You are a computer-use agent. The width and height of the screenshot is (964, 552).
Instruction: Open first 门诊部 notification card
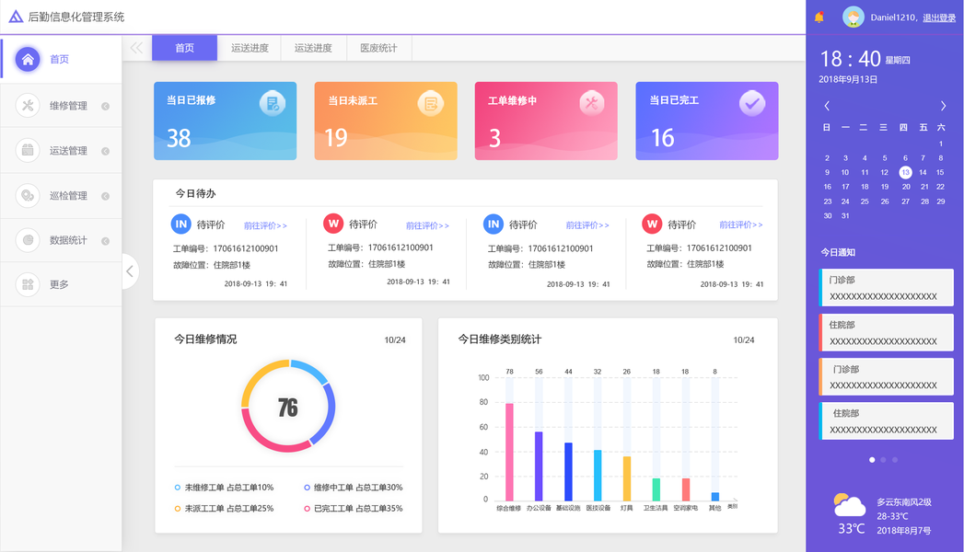[x=886, y=287]
